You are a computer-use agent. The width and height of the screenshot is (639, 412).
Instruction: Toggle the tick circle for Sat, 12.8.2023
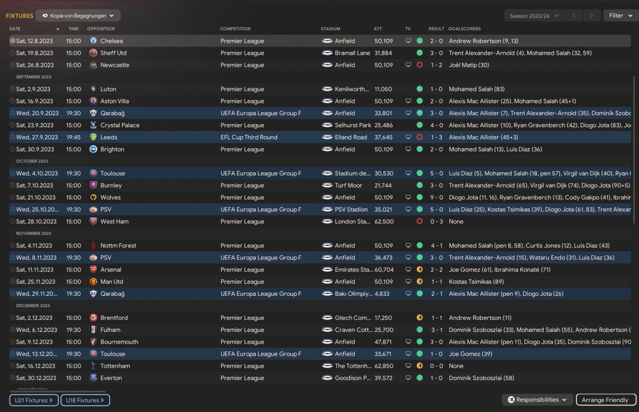[12, 41]
